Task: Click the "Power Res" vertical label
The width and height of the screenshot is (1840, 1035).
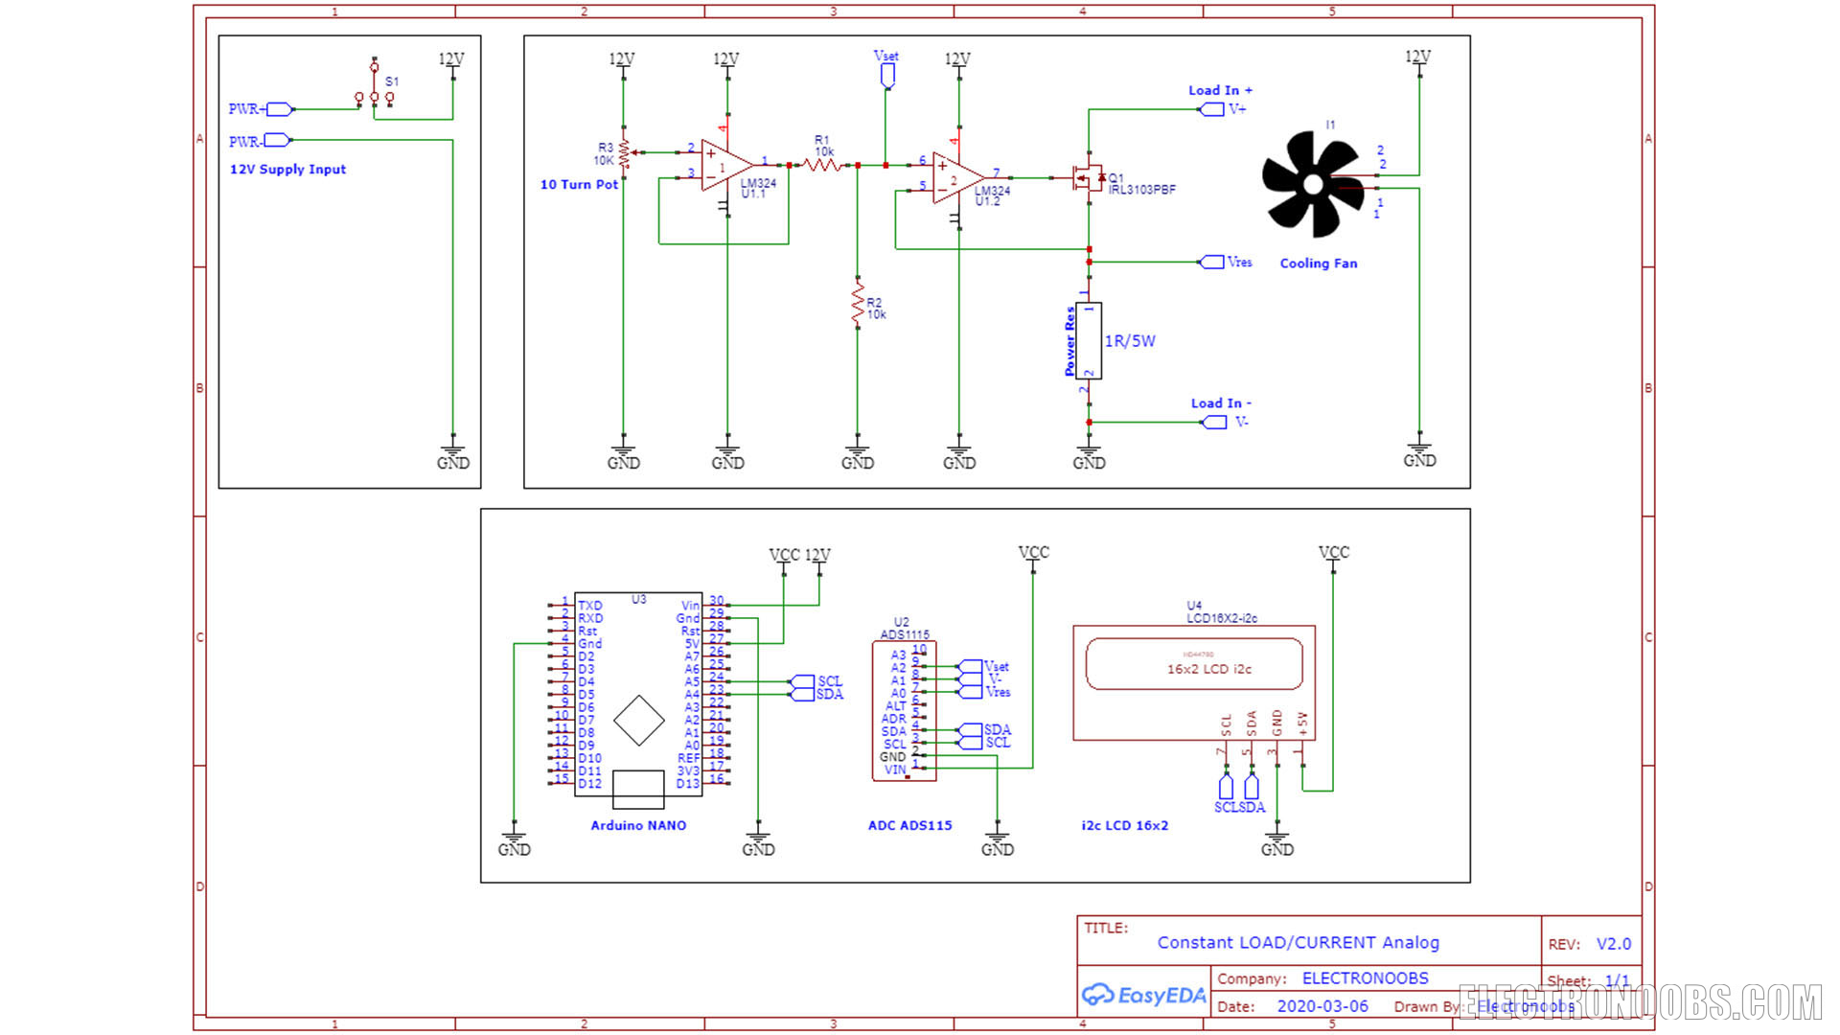Action: point(1069,341)
